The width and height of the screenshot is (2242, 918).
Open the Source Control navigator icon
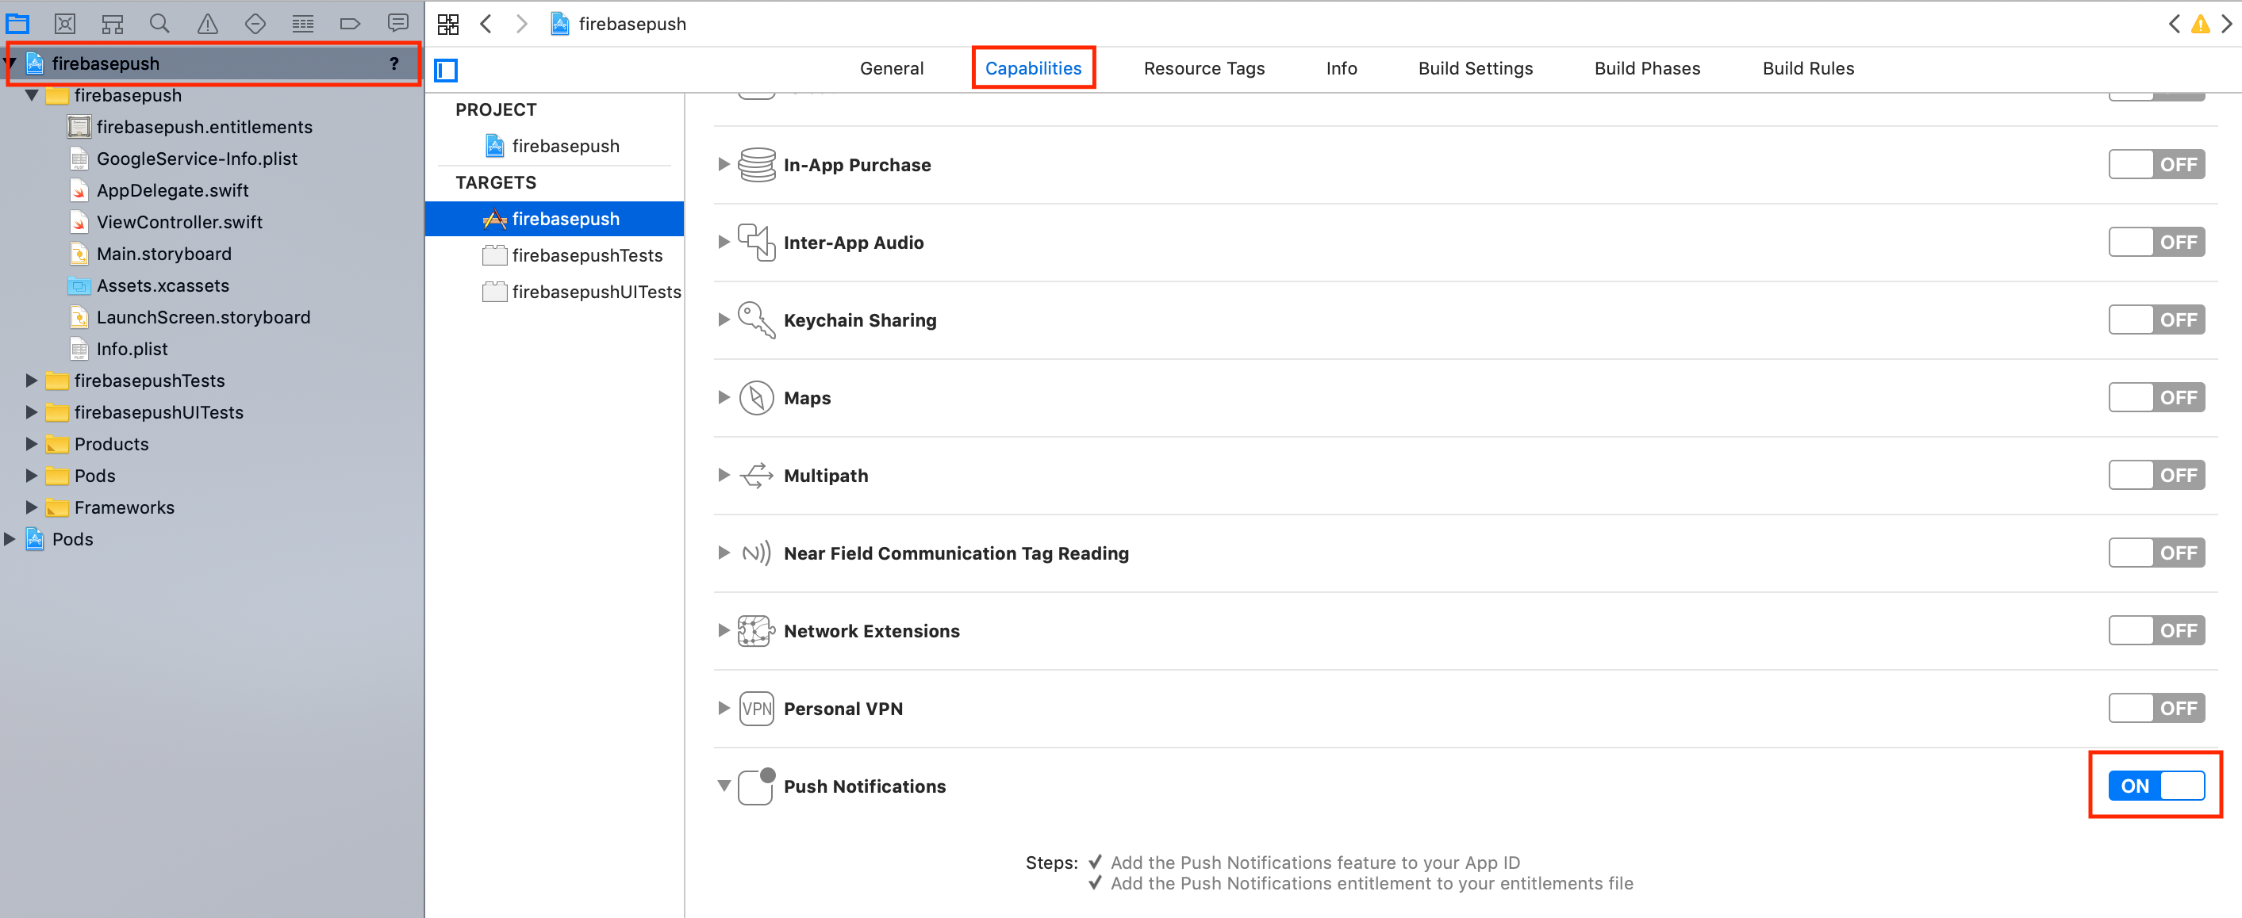[x=65, y=24]
